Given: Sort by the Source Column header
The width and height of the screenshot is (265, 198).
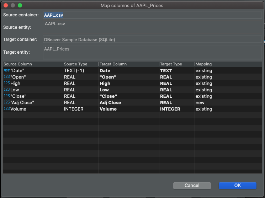Looking at the screenshot, I should [x=33, y=64].
